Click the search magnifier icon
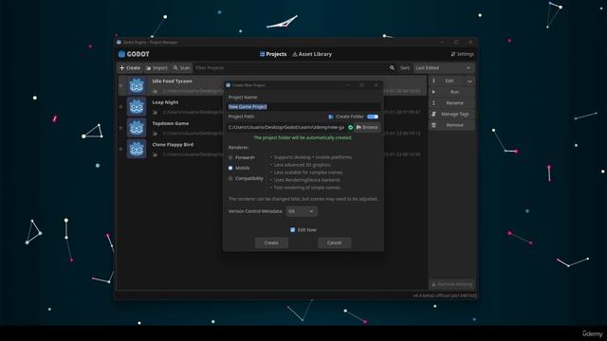The width and height of the screenshot is (607, 341). coord(392,67)
